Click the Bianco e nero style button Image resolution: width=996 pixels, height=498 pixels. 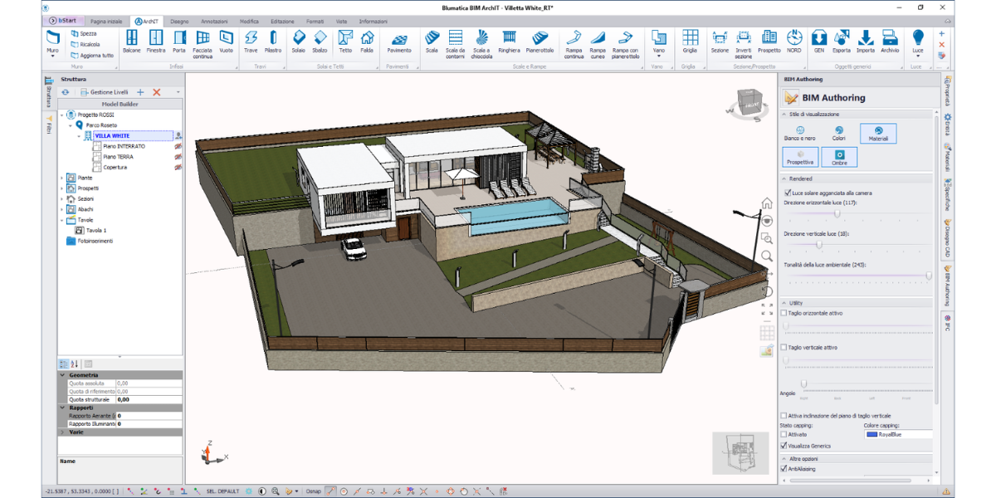[x=800, y=133]
